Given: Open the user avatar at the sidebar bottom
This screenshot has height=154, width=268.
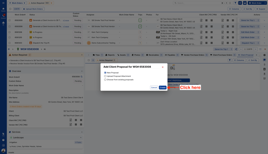Looking at the screenshot, I should (3, 150).
